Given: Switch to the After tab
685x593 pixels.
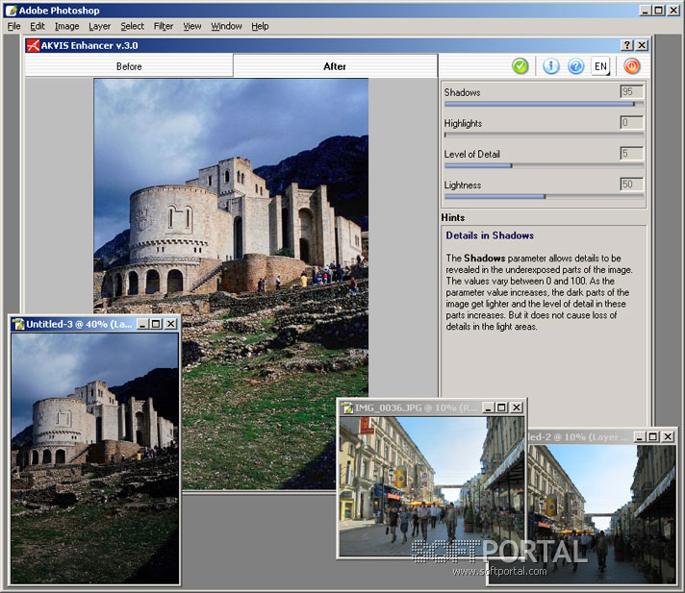Looking at the screenshot, I should click(x=335, y=66).
